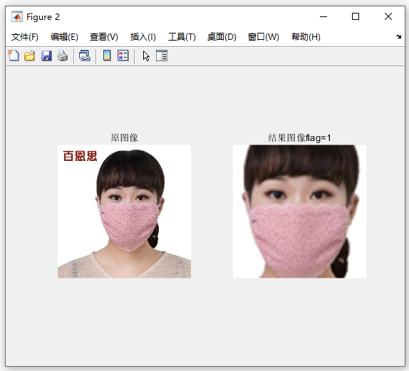Screen dimensions: 409x371
Task: Select the 原图像 original image
Action: [124, 211]
